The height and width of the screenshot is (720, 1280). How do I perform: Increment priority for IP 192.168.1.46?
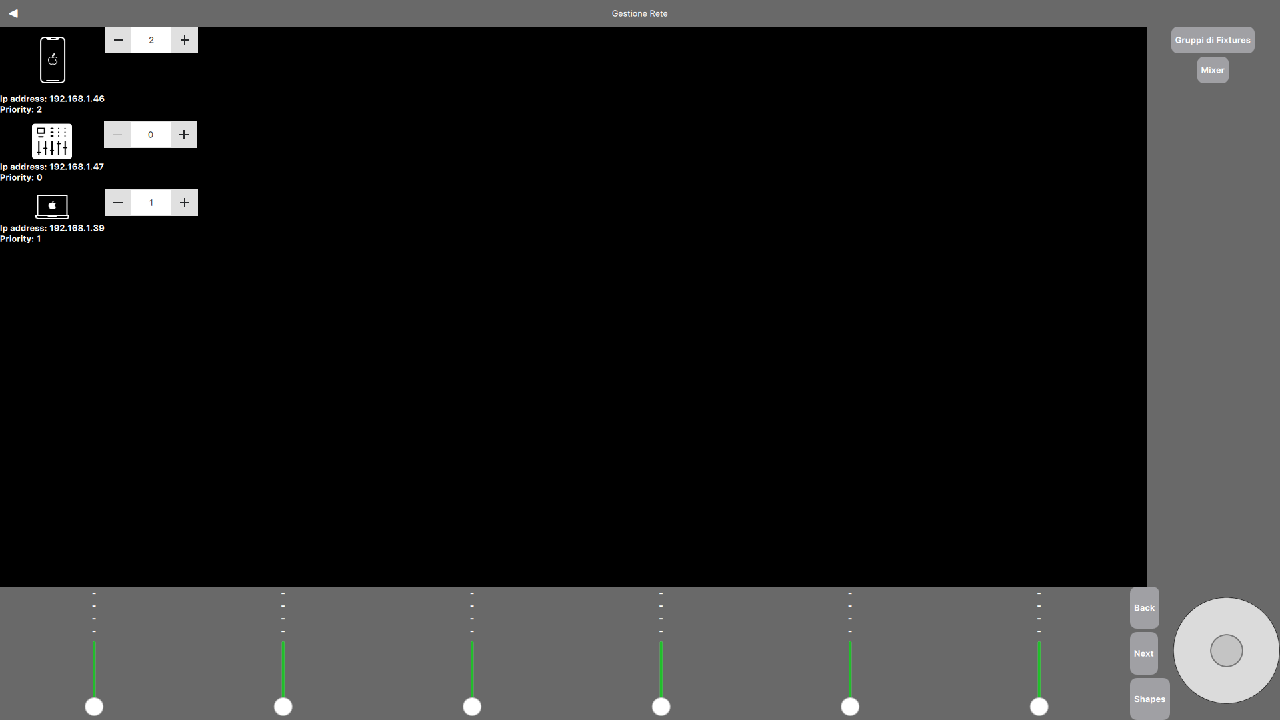click(185, 39)
